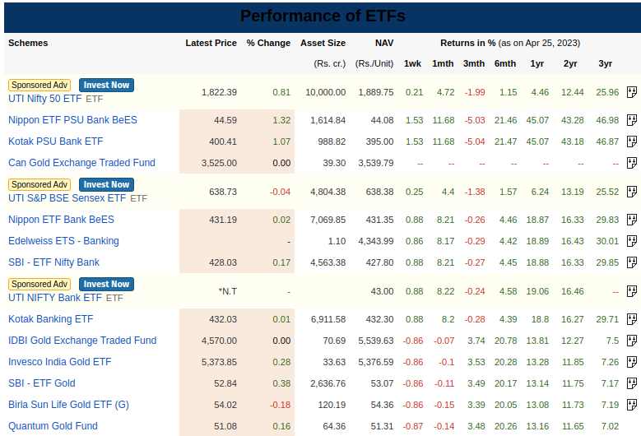
Task: Click the Sponsored Adv badge above UTI S&P BSE Sensex ETF
Action: click(39, 185)
